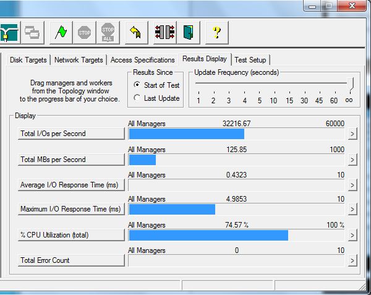Click the Total I/Os per Second progress bar
The image size is (371, 295).
[236, 134]
